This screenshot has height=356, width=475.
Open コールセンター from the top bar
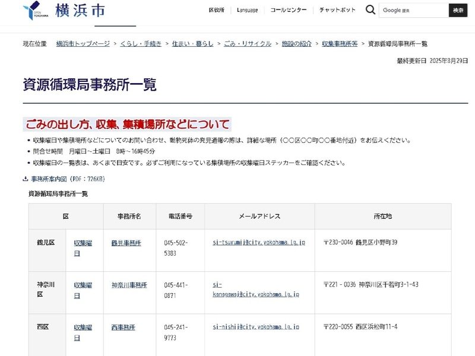point(289,9)
